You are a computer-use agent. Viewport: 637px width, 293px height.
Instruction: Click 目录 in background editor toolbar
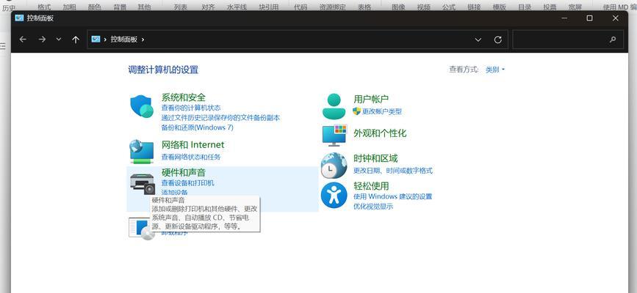tap(525, 7)
